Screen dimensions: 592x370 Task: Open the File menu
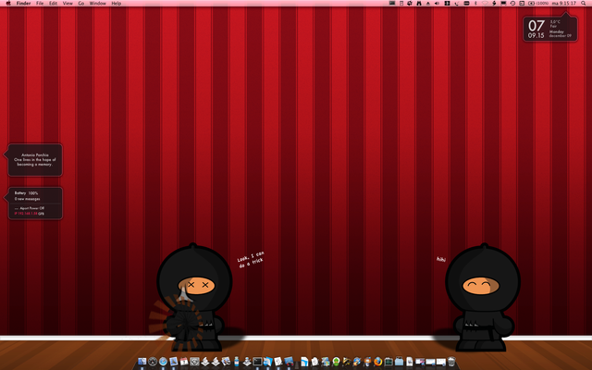pyautogui.click(x=40, y=4)
